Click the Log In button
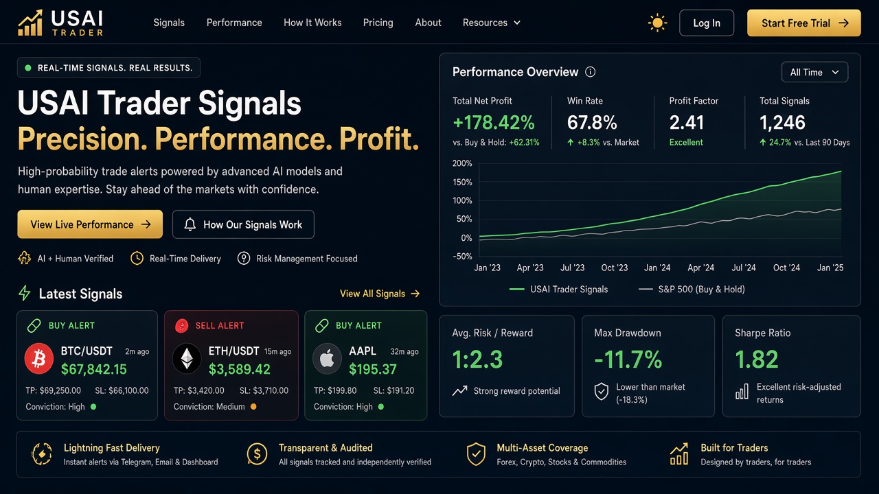879x494 pixels. click(x=707, y=23)
